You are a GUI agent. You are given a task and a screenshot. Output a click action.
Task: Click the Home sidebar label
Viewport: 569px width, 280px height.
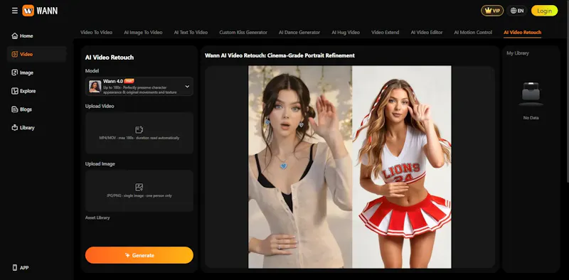point(26,36)
